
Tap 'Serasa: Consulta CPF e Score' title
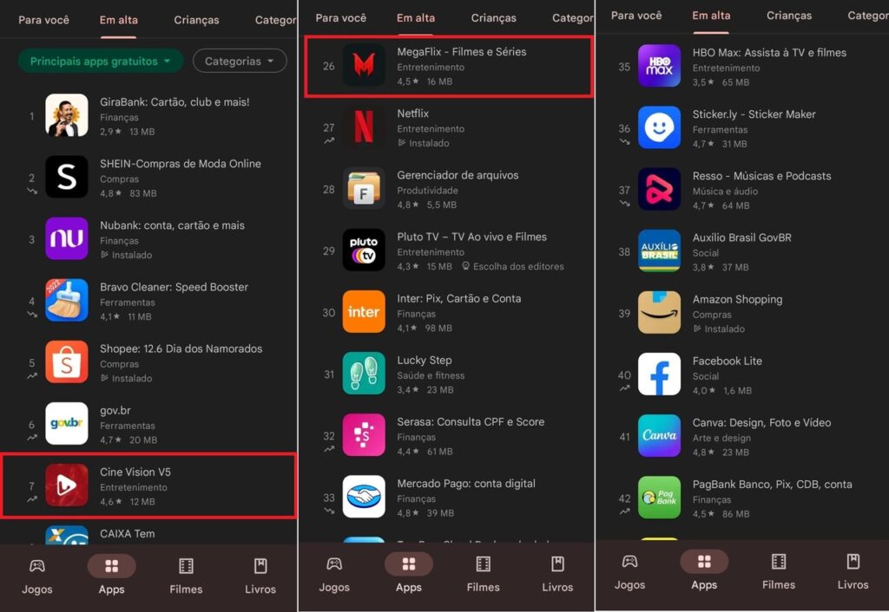471,422
